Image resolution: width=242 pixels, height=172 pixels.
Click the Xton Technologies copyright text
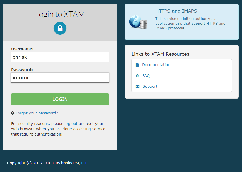pos(48,163)
